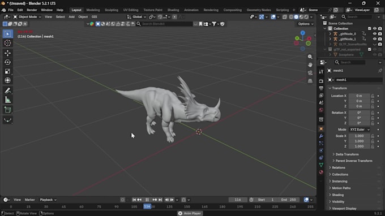Viewport: 385px width, 216px height.
Task: Expand the Delta Transform panel
Action: (x=346, y=154)
